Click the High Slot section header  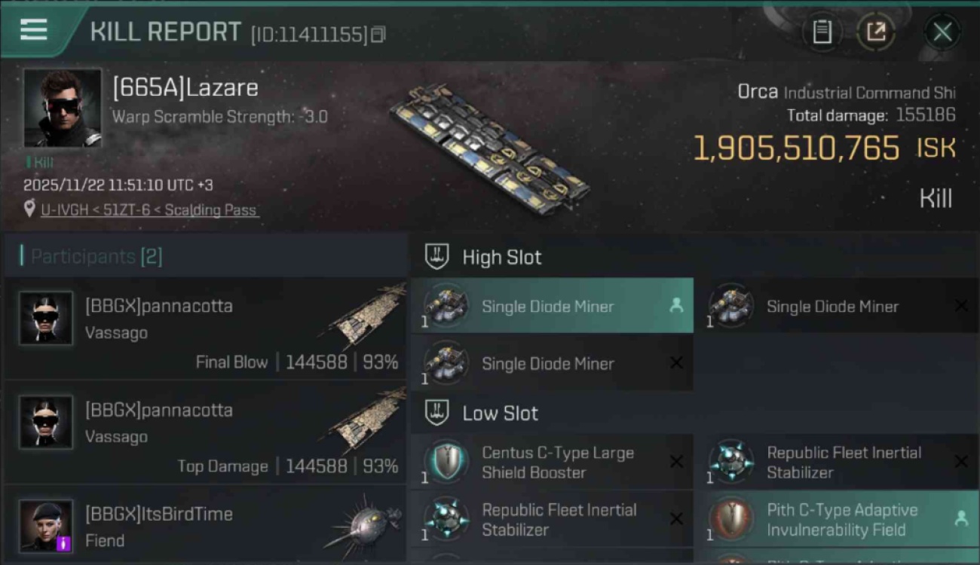pos(501,258)
